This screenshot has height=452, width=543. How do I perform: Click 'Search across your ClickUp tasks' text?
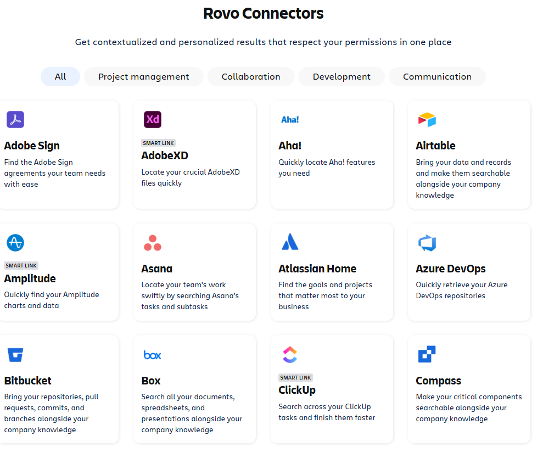tap(327, 412)
